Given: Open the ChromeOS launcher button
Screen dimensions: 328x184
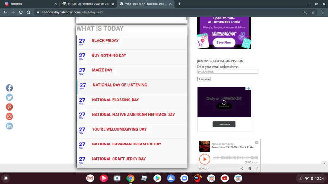Looking at the screenshot, I should 6,179.
